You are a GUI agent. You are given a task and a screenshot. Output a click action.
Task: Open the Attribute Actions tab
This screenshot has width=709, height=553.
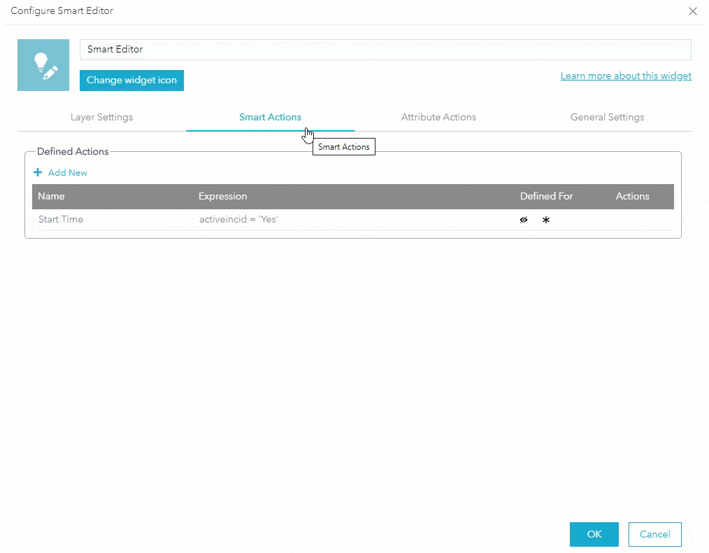(438, 117)
